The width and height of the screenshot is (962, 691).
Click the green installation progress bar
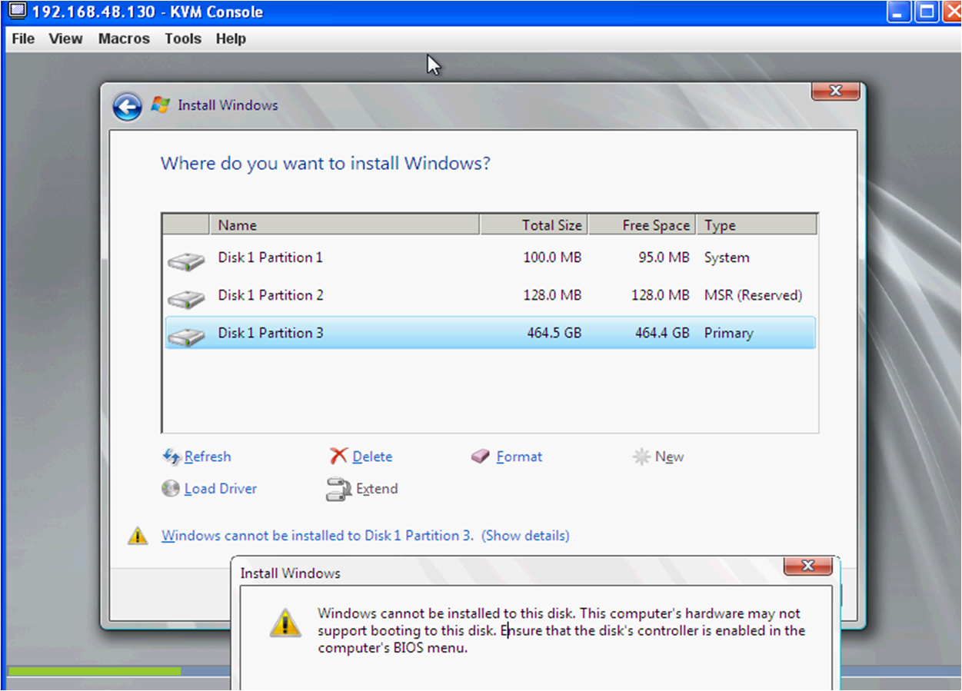pos(94,671)
